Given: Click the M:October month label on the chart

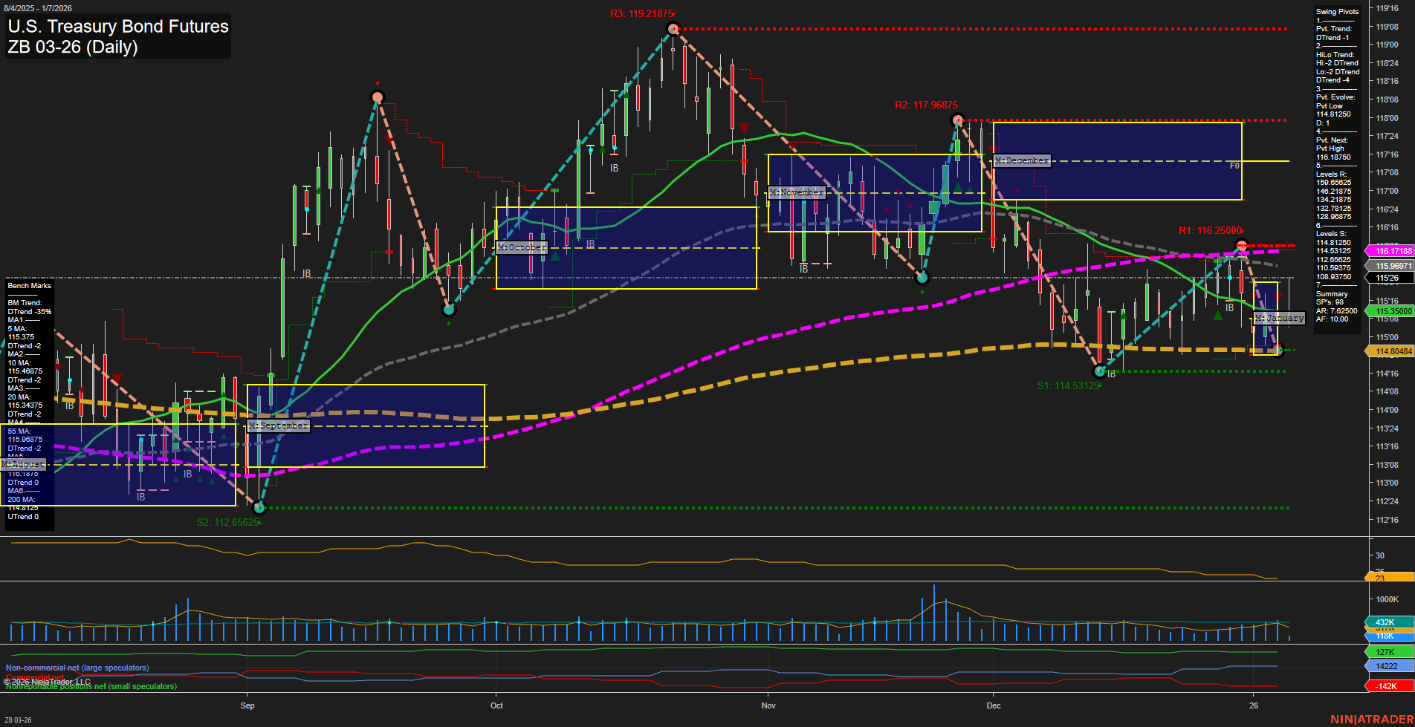Looking at the screenshot, I should point(522,247).
